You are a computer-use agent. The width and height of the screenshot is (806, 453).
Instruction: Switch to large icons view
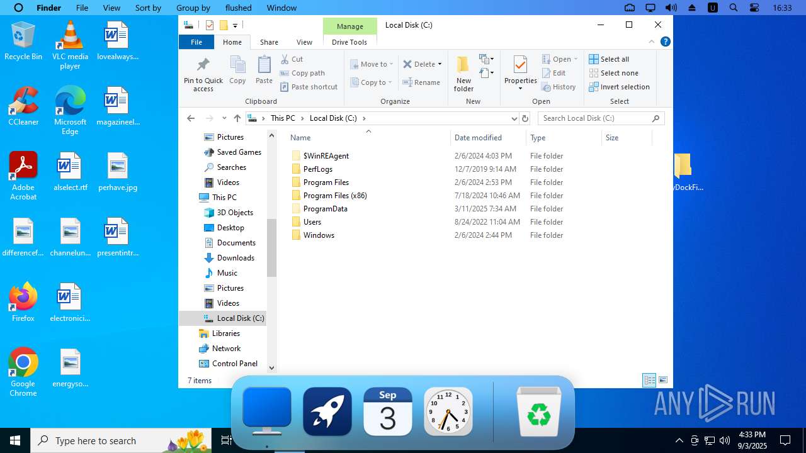coord(662,380)
